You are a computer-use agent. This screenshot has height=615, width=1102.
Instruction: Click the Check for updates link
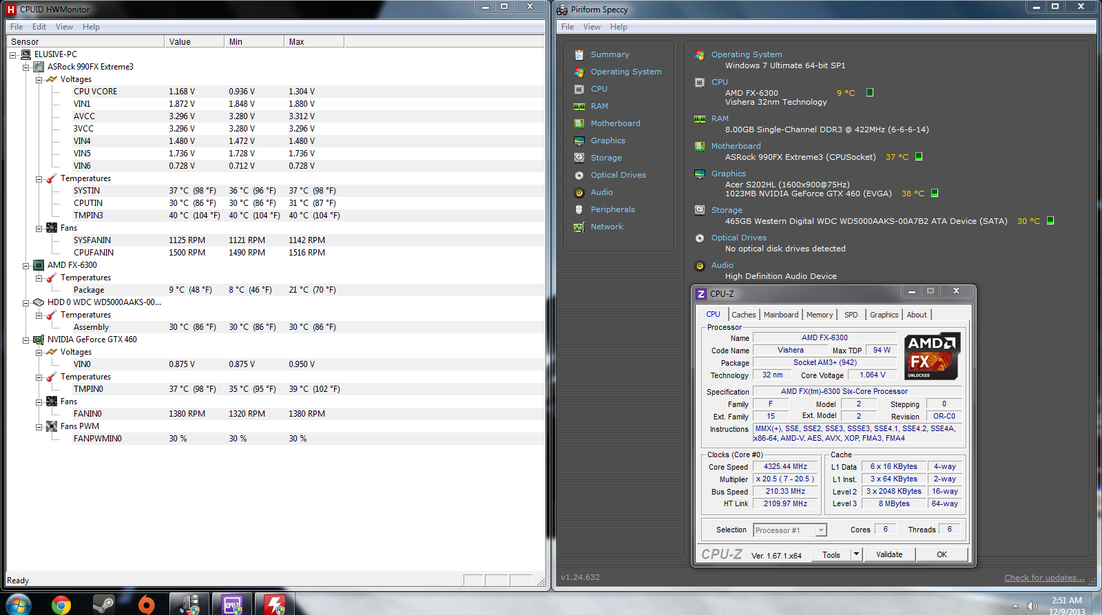coord(1044,578)
